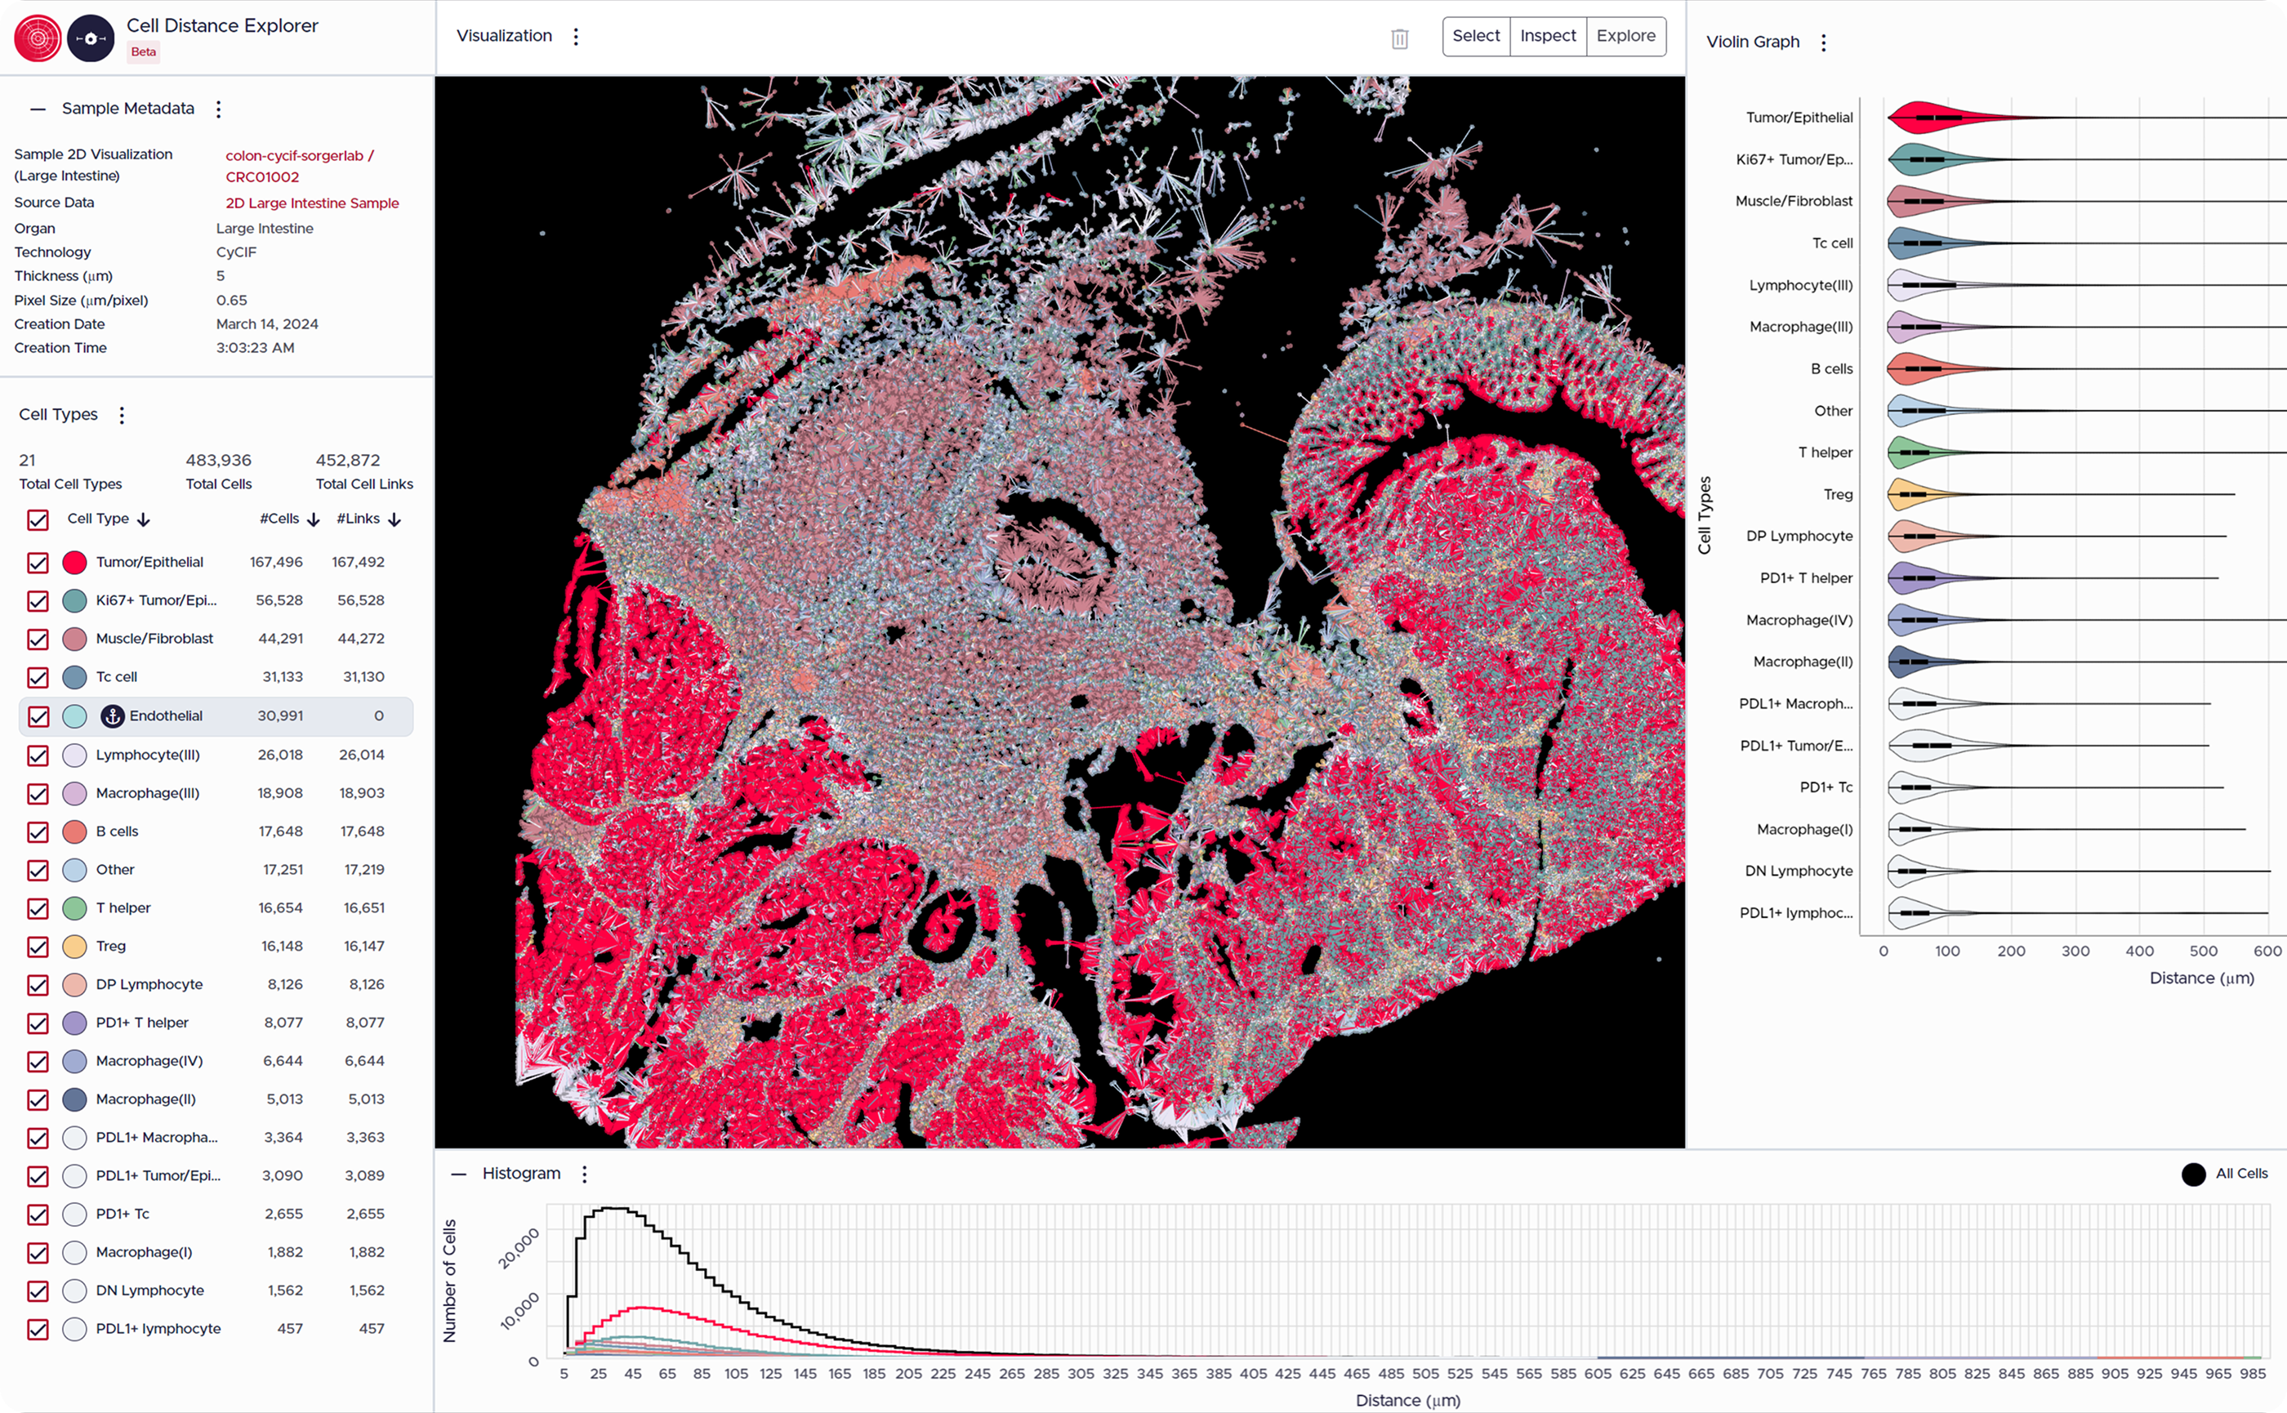The width and height of the screenshot is (2287, 1413).
Task: Toggle the select-all cell types checkbox
Action: pos(38,519)
